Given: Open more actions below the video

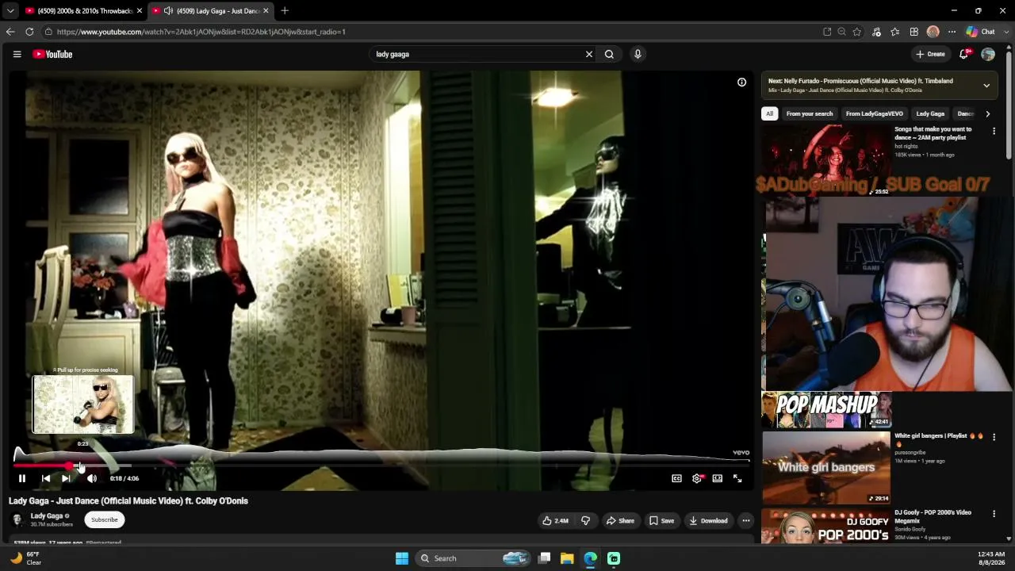Looking at the screenshot, I should pyautogui.click(x=746, y=520).
